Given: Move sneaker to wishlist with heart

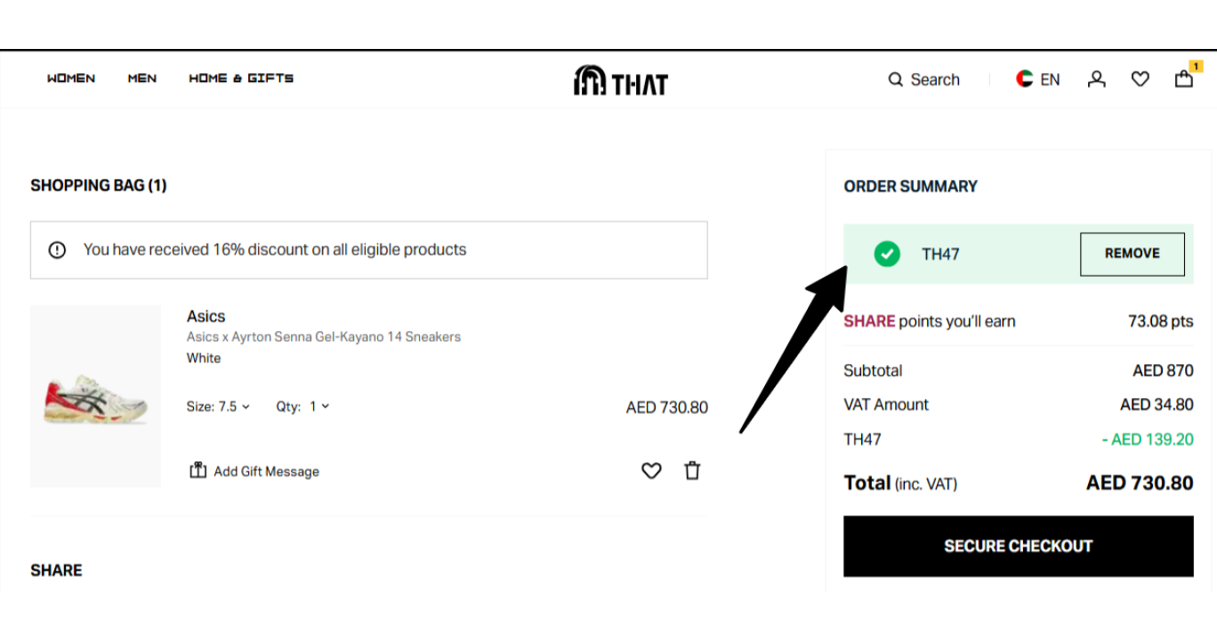Looking at the screenshot, I should click(x=651, y=471).
